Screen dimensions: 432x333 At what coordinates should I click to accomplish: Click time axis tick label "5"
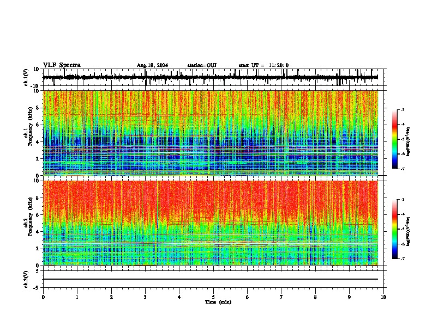(213, 297)
